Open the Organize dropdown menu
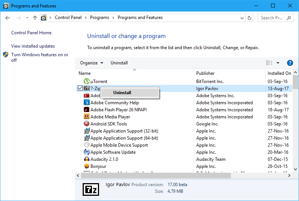Screen dimensions: 299x201 [92, 63]
